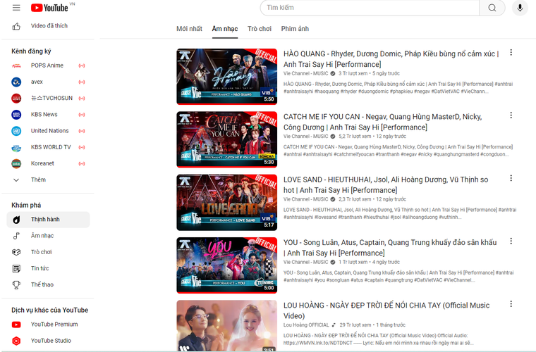
Task: Click the Thịnh hành flame icon
Action: [x=16, y=220]
